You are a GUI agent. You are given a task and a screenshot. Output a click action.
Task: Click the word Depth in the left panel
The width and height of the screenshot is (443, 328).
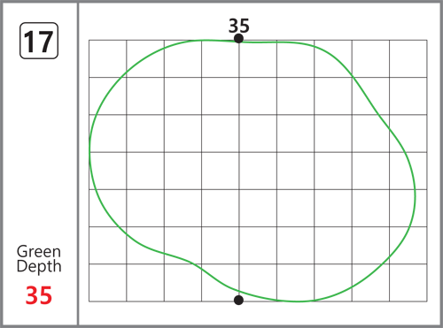coord(39,266)
